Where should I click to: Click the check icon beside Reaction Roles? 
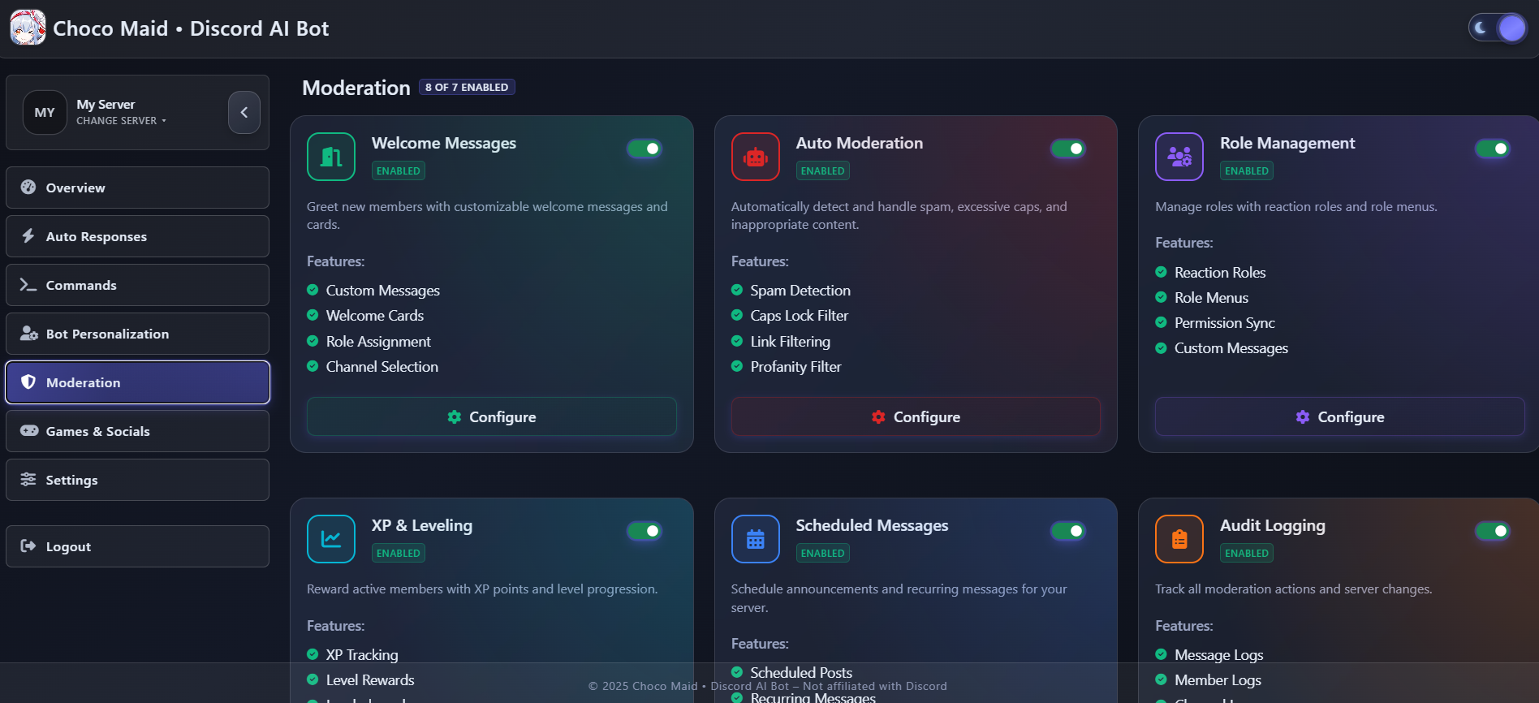pos(1161,272)
